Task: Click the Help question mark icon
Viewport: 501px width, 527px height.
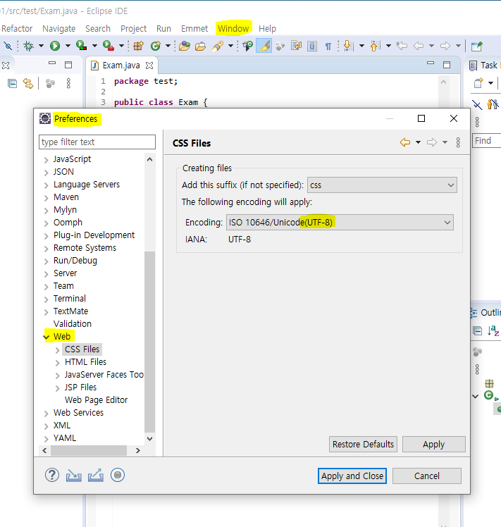Action: (x=52, y=475)
